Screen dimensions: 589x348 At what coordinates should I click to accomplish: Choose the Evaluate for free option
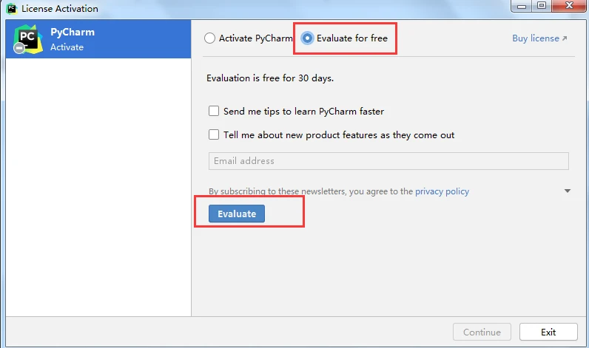307,38
